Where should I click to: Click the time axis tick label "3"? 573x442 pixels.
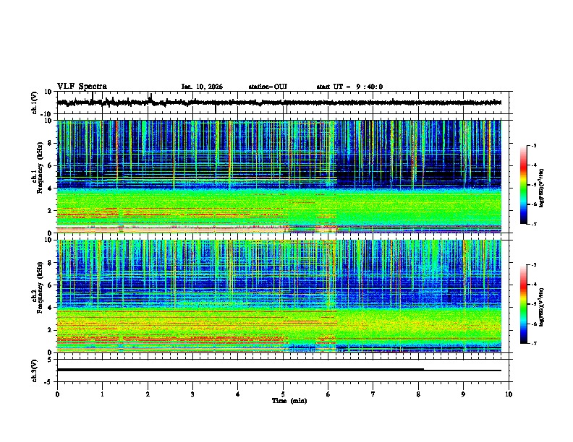pos(192,394)
